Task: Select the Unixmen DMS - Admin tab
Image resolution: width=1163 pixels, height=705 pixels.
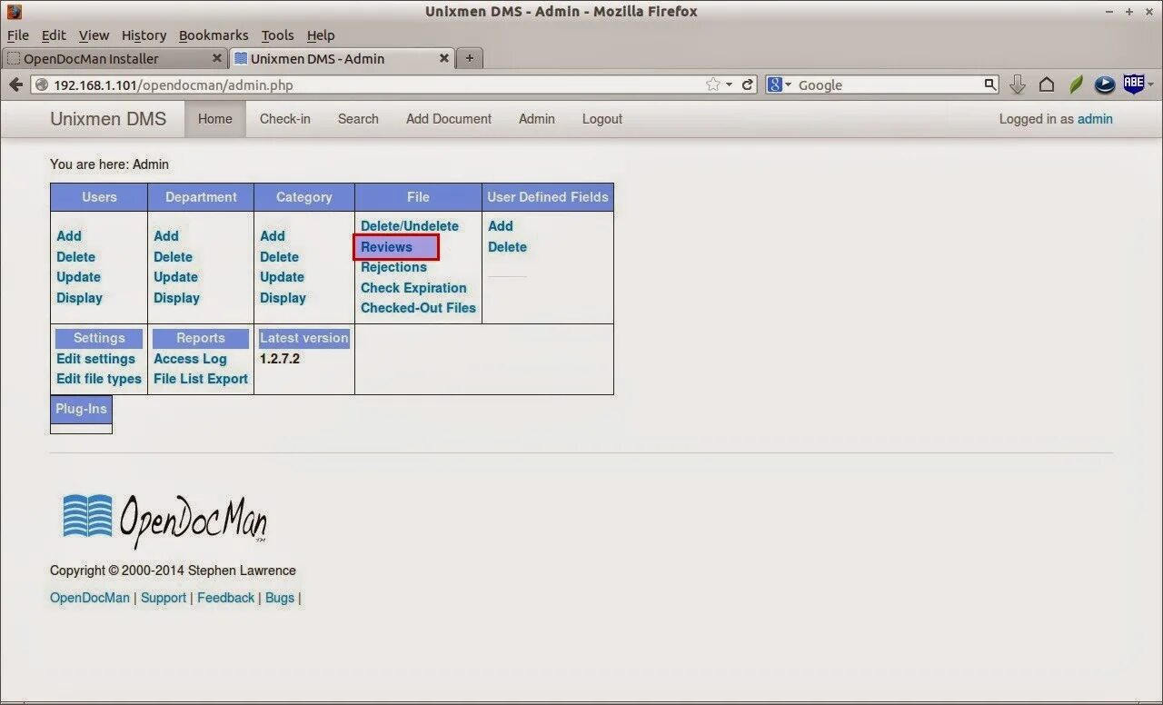Action: [x=343, y=58]
